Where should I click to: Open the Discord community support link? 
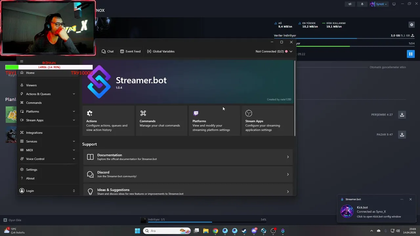188,174
